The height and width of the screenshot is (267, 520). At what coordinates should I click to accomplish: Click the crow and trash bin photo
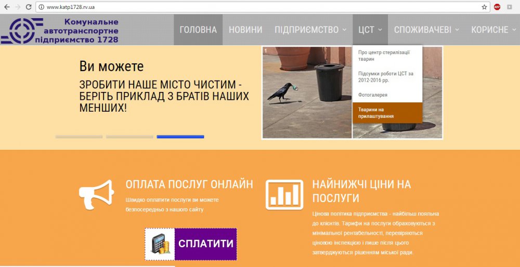click(x=307, y=92)
